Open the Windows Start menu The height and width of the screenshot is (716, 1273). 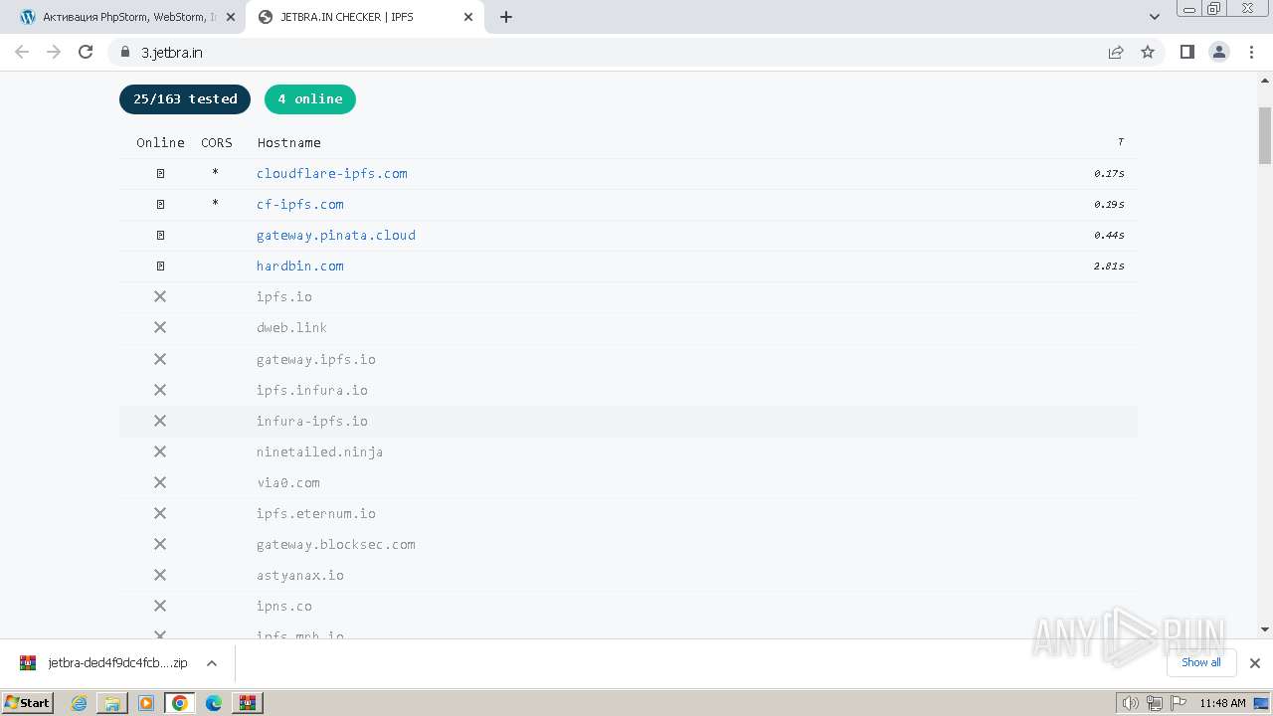(28, 702)
